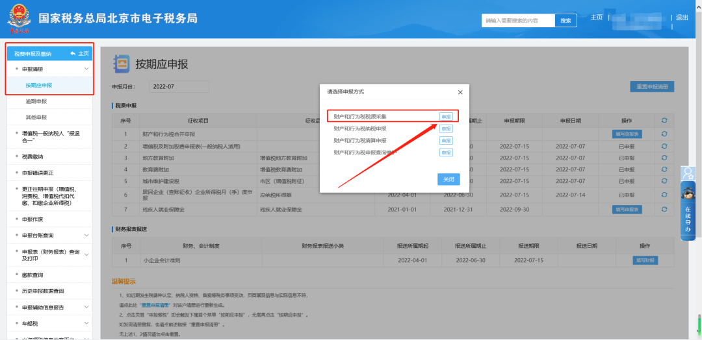The width and height of the screenshot is (702, 340).
Task: Focus the search input box
Action: click(x=518, y=21)
